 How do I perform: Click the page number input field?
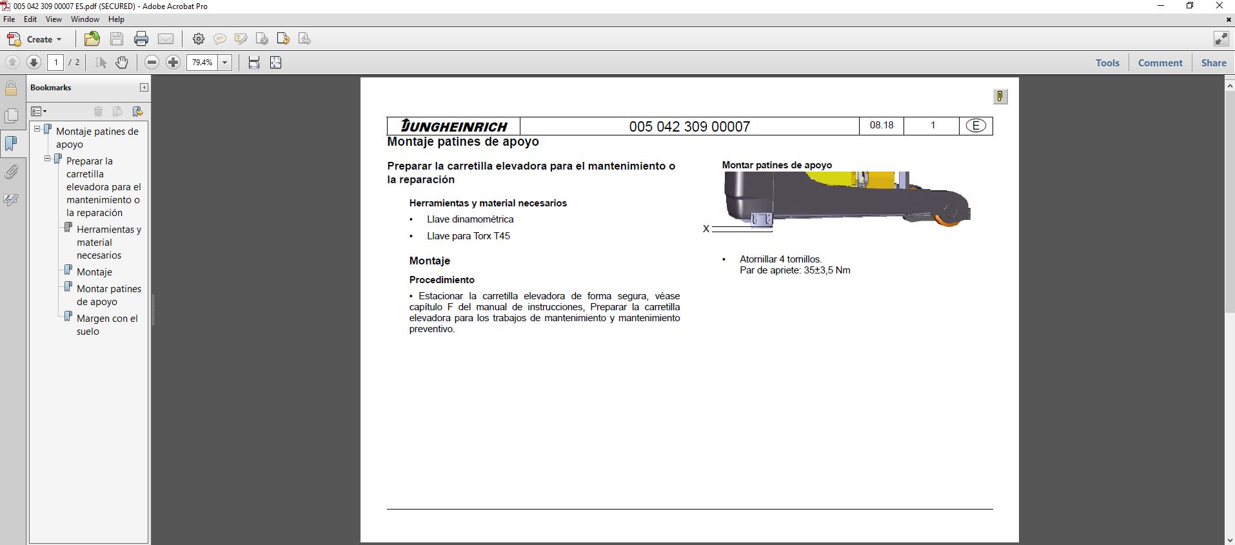point(55,63)
